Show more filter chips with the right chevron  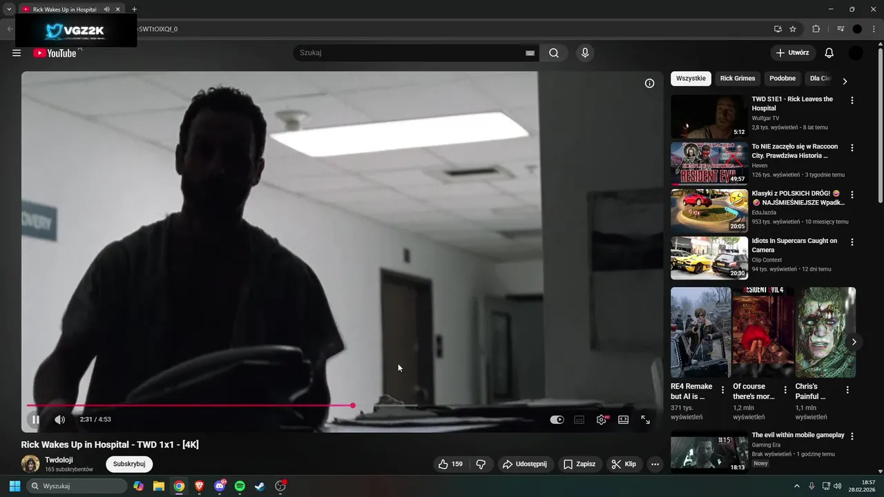[845, 81]
